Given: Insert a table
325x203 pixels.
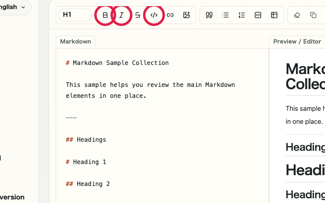Looking at the screenshot, I should [x=274, y=15].
